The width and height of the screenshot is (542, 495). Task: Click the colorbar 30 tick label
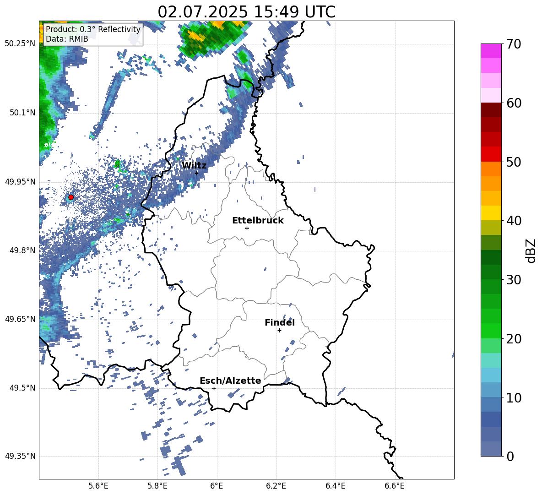click(514, 280)
